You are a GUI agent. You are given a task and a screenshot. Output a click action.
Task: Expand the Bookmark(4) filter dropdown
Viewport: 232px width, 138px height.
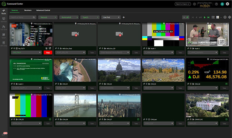(x=69, y=18)
